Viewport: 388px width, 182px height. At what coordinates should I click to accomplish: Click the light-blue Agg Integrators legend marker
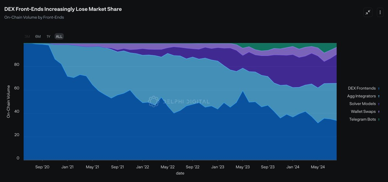point(379,96)
